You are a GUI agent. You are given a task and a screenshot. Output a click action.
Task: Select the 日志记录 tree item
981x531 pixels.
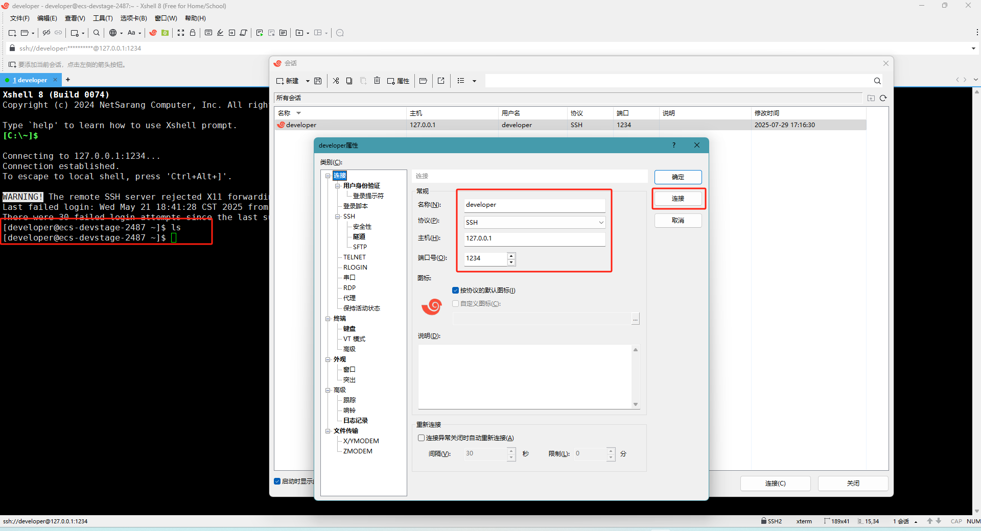click(x=356, y=420)
